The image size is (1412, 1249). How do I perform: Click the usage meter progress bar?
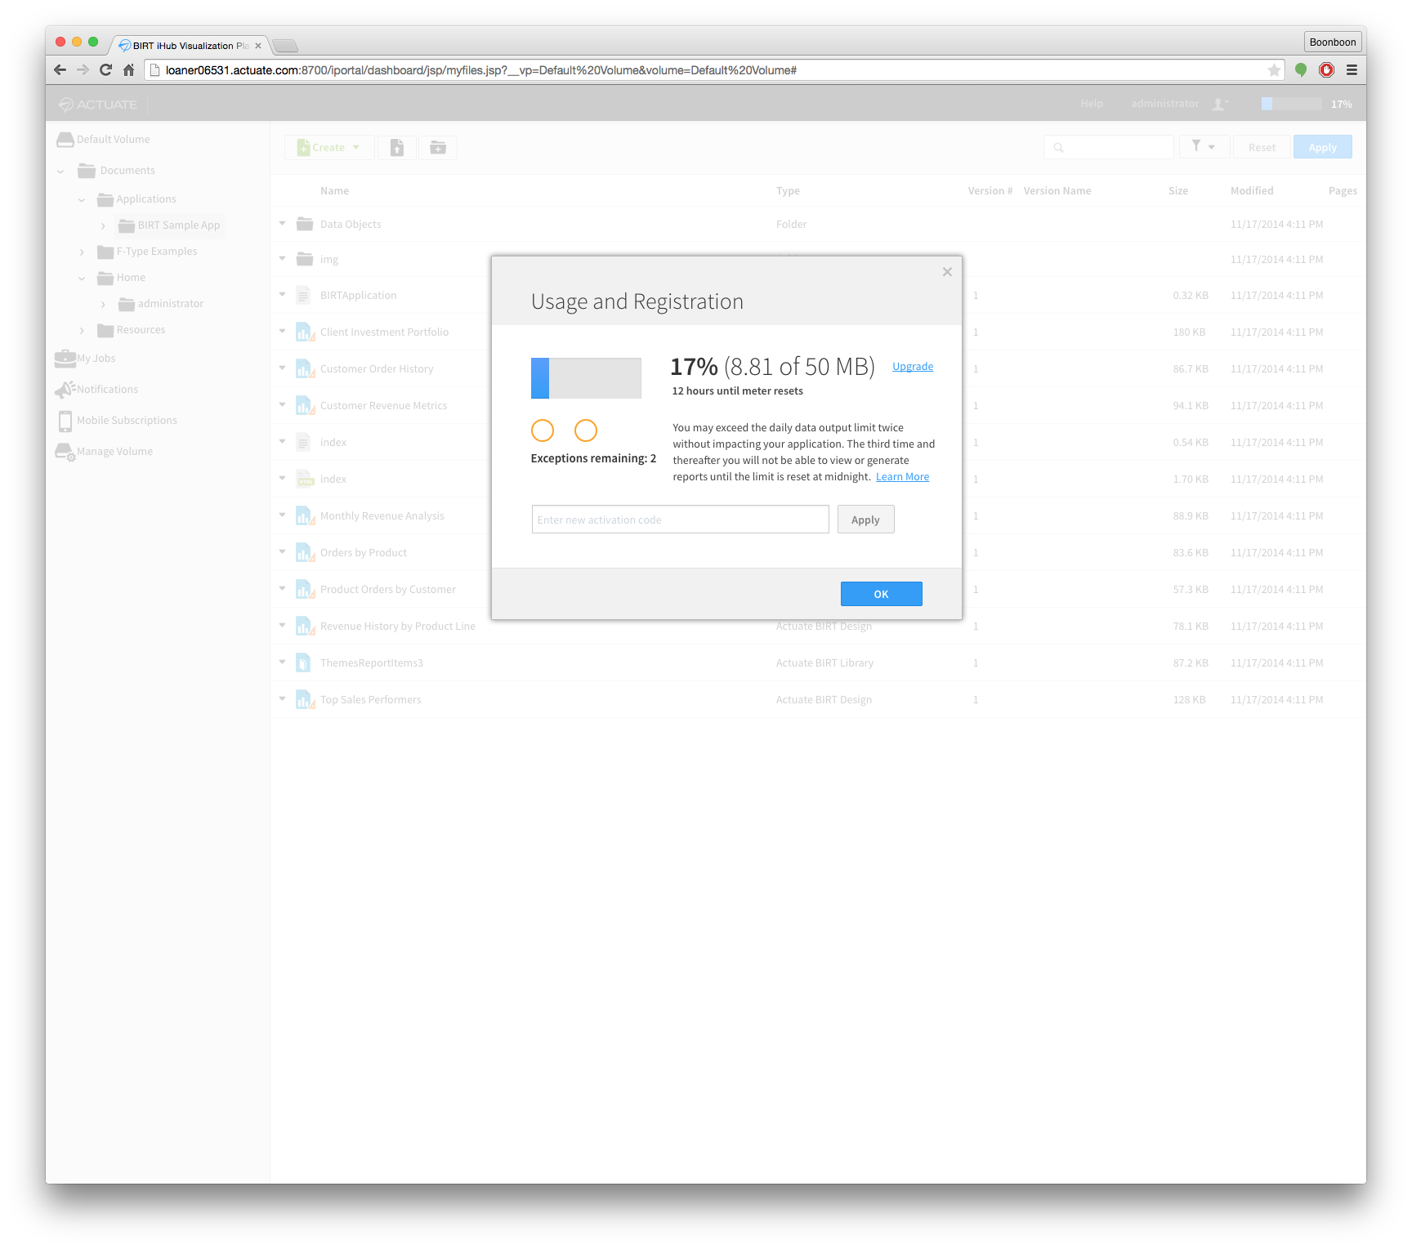click(x=586, y=377)
